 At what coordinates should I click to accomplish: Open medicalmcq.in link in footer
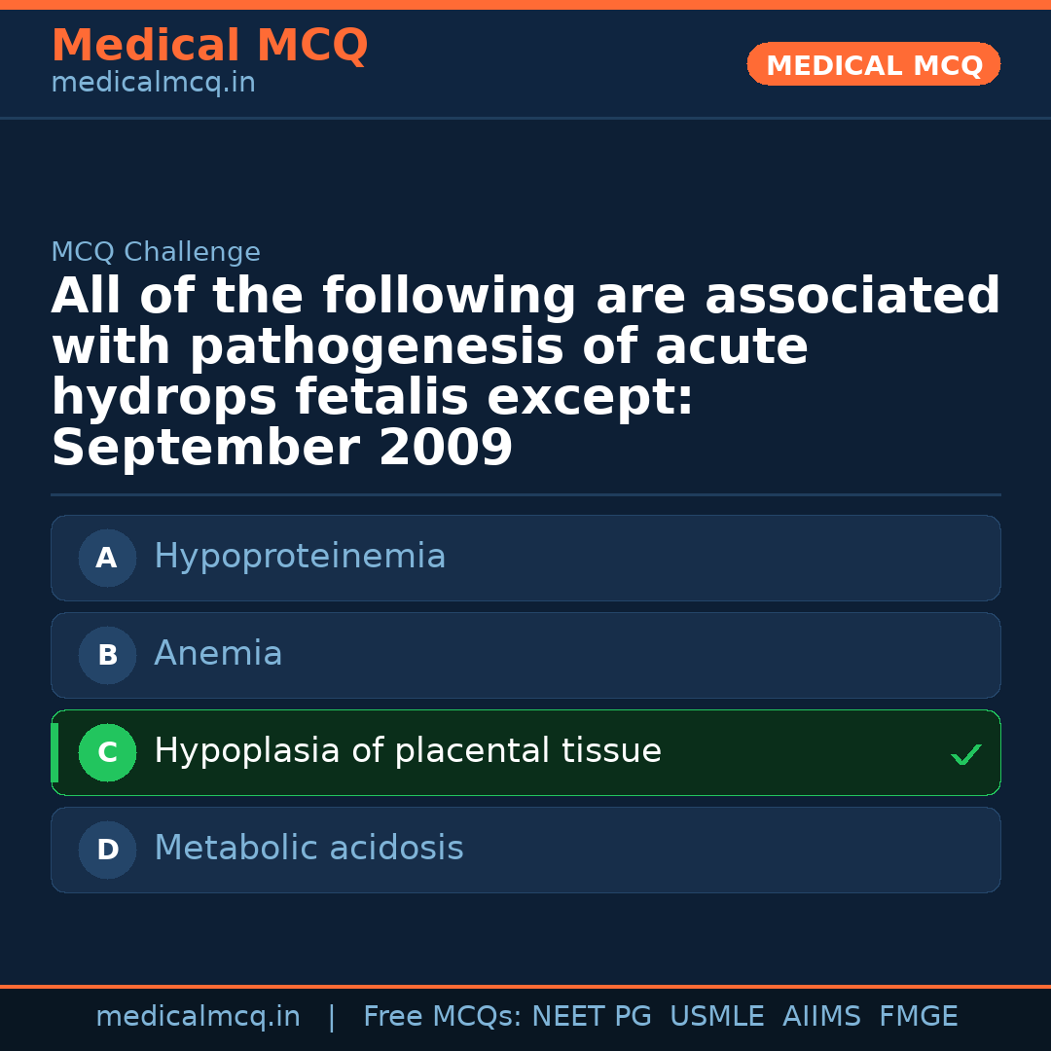(x=198, y=1017)
